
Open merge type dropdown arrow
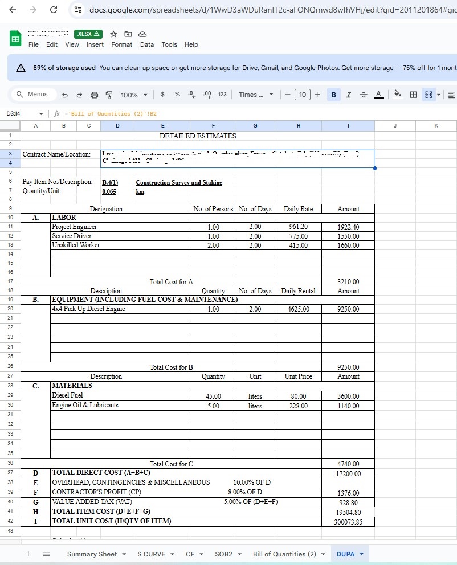click(439, 95)
